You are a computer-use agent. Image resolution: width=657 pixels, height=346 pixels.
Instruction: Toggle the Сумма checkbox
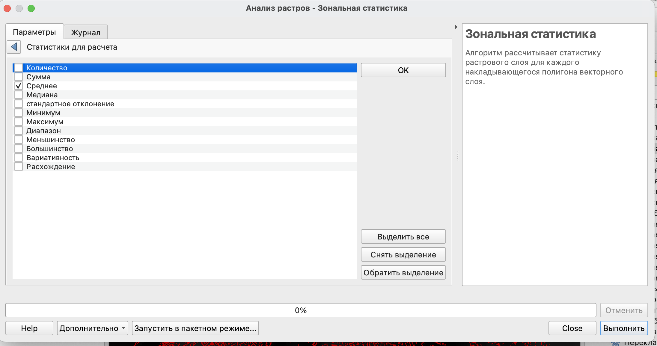(x=19, y=77)
